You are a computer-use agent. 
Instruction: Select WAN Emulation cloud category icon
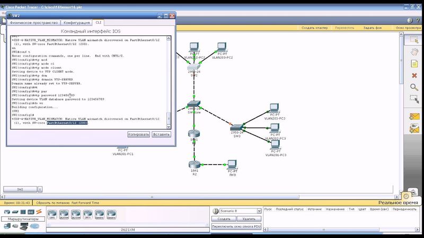tap(15, 226)
